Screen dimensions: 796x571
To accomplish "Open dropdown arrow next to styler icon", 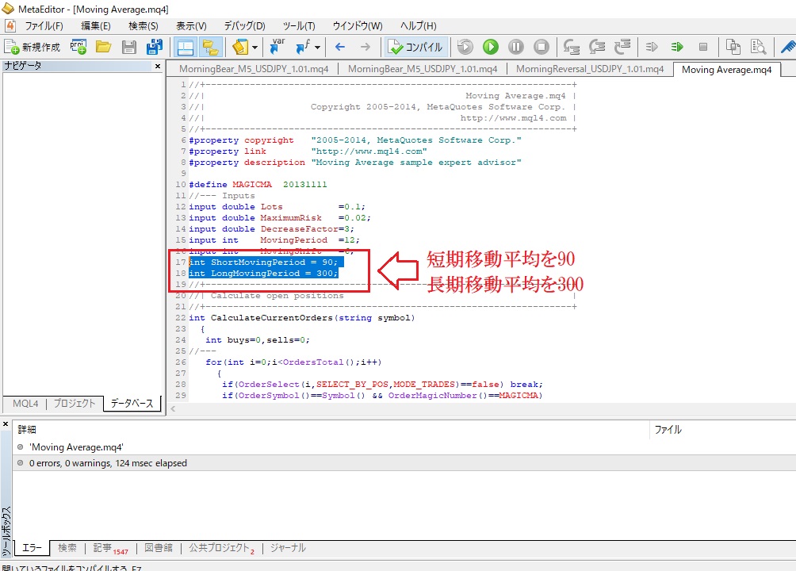I will coord(254,48).
